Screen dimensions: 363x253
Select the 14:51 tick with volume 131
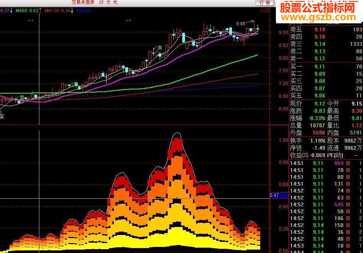click(x=326, y=184)
